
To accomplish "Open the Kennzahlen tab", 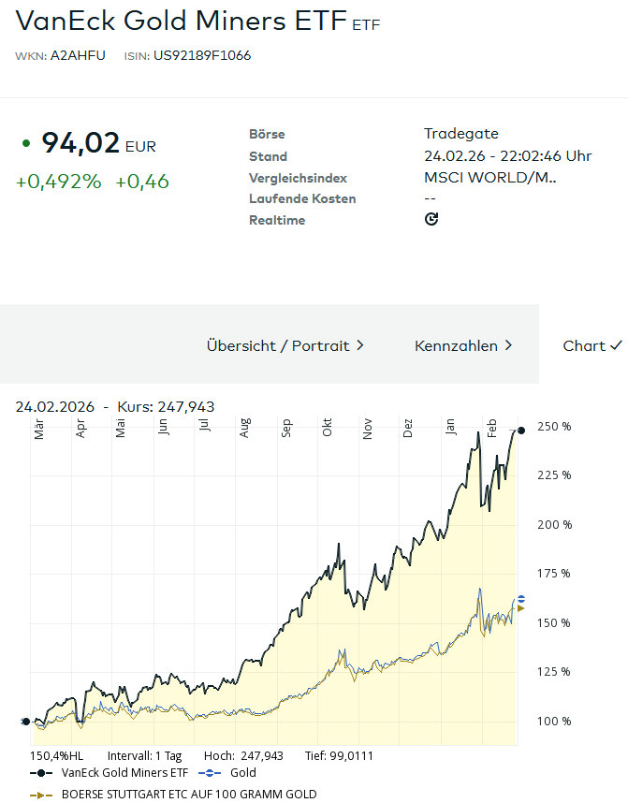I will click(x=463, y=345).
